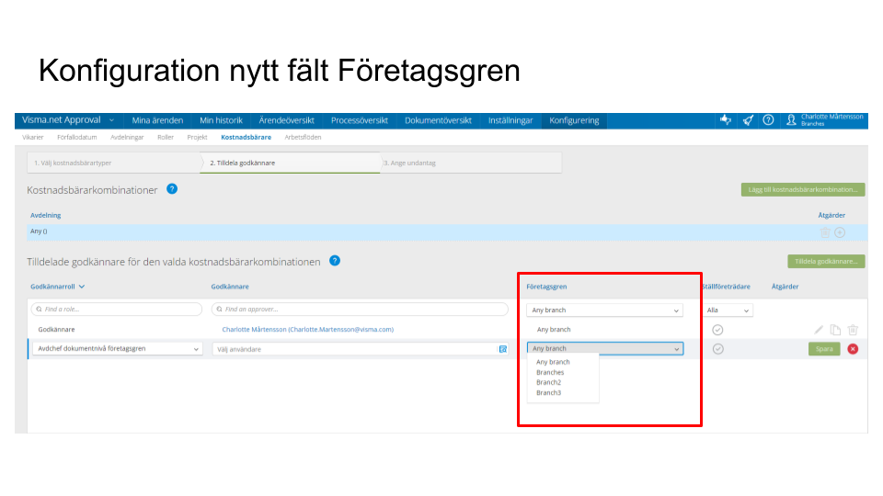883x496 pixels.
Task: Open the help question mark in top bar
Action: (768, 119)
